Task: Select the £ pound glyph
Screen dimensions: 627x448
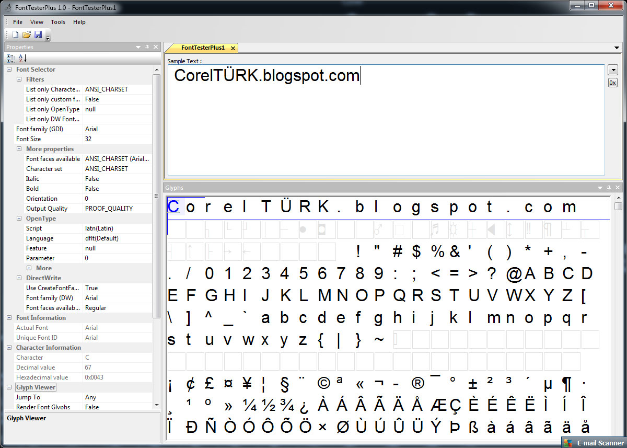Action: coord(210,384)
